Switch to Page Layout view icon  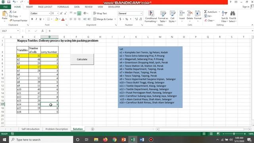211,134
